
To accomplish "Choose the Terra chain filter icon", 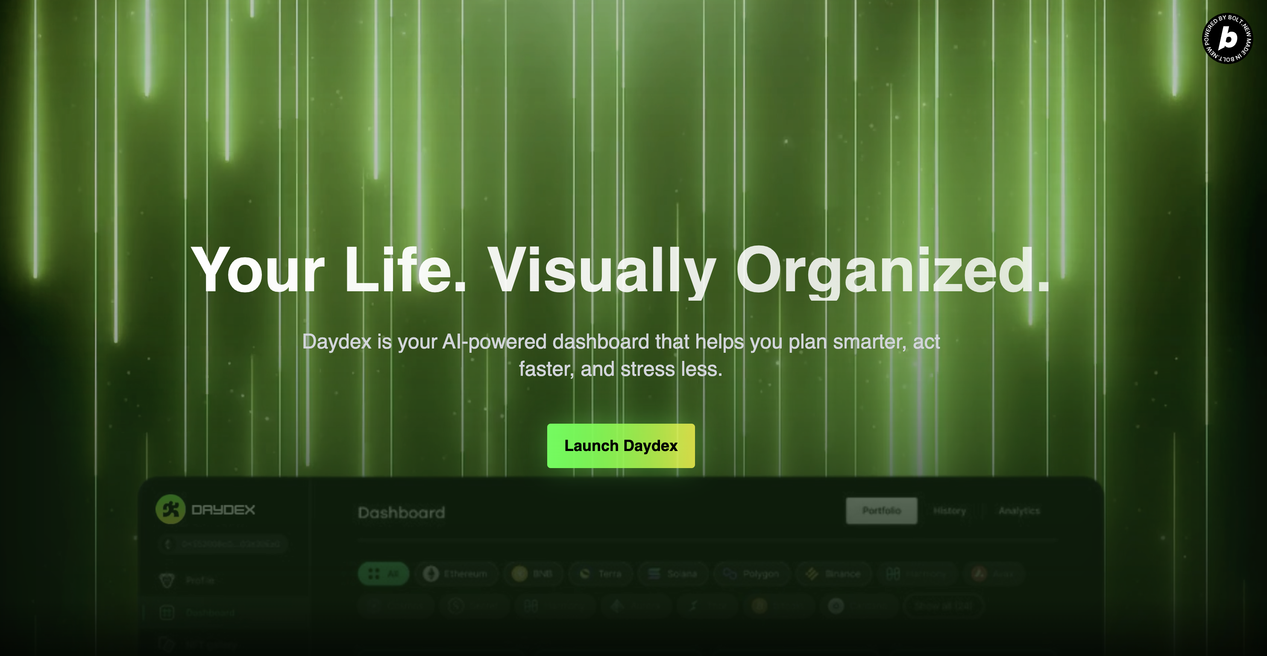I will click(x=585, y=574).
